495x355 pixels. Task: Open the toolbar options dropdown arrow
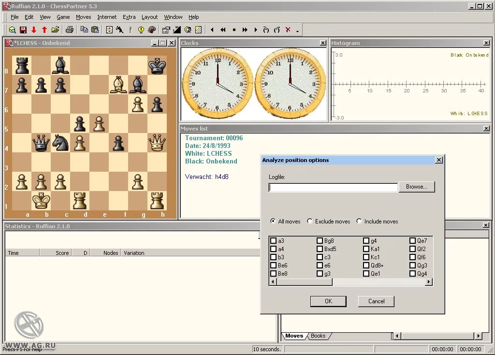pos(297,31)
